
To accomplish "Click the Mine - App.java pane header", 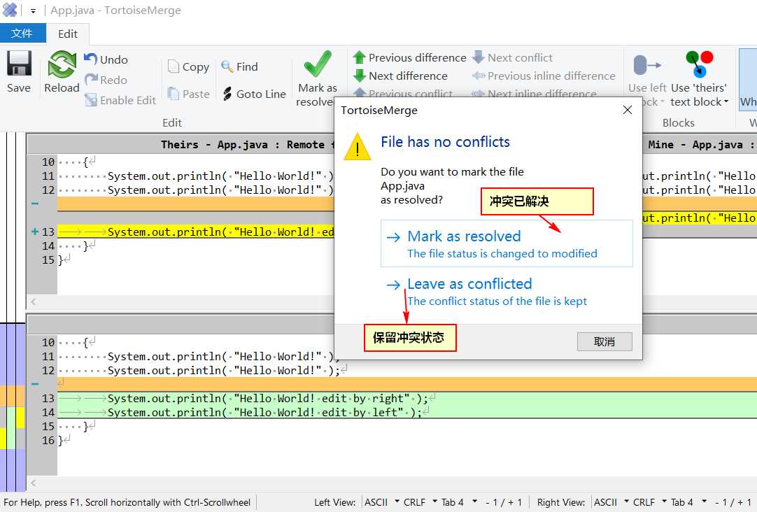I will point(700,144).
